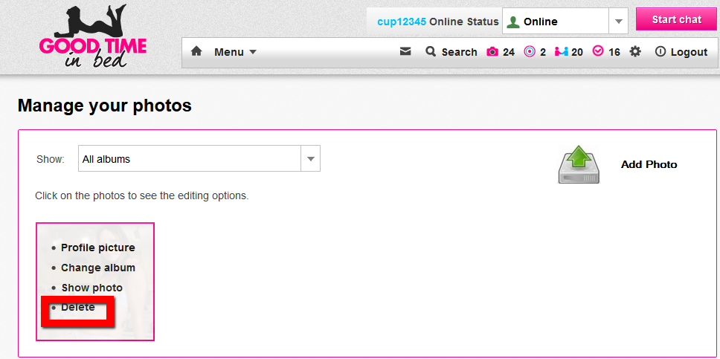The width and height of the screenshot is (720, 359).
Task: Open the All albums dropdown
Action: [310, 158]
